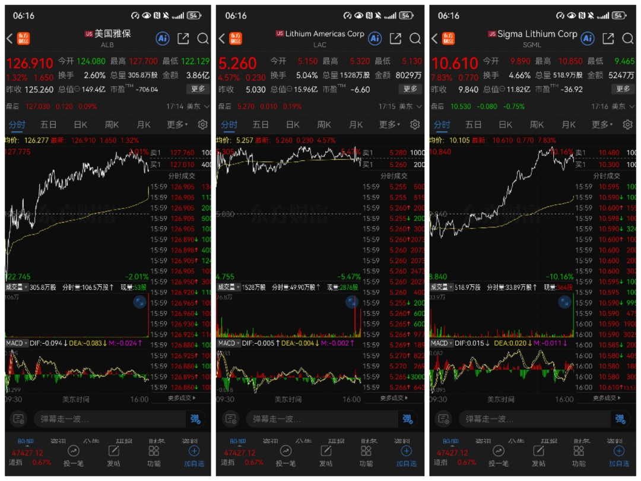The image size is (641, 481).
Task: Open 更多成交 link in SGML panel
Action: coord(606,398)
